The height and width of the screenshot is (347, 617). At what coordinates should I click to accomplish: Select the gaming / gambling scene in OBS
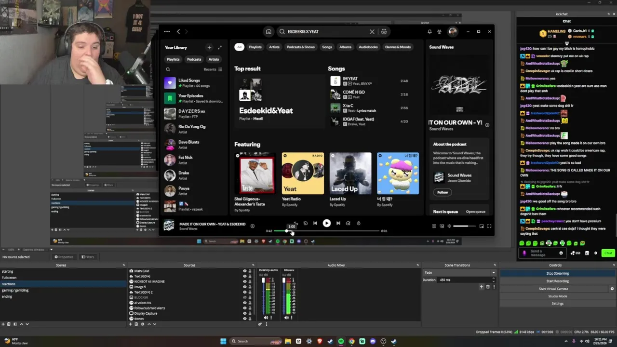pos(63,290)
